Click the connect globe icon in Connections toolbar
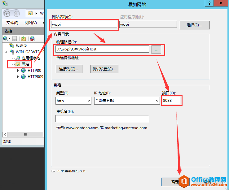Viewport: 229px width, 190px height. [5, 39]
